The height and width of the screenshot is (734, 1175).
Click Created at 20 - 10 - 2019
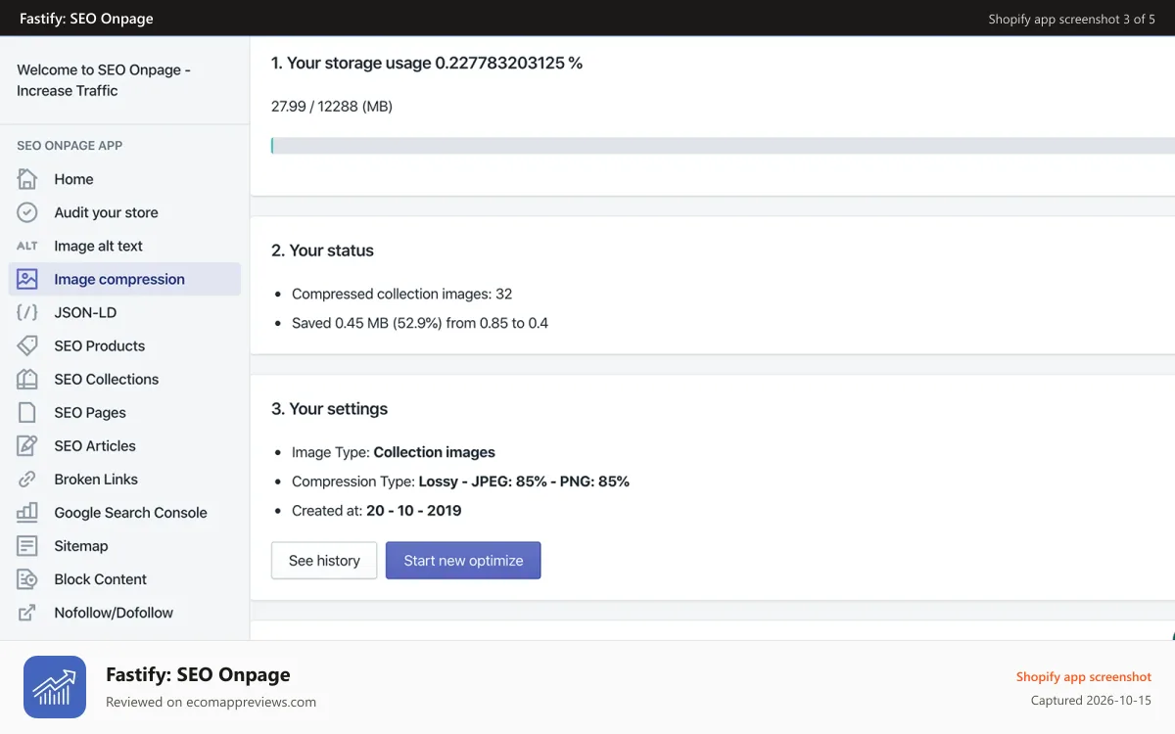[x=377, y=511]
